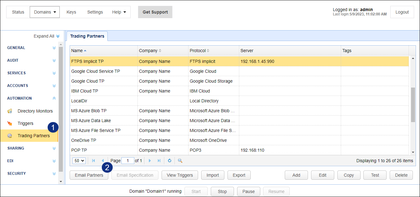Copy the selected trading partner

[x=349, y=175]
